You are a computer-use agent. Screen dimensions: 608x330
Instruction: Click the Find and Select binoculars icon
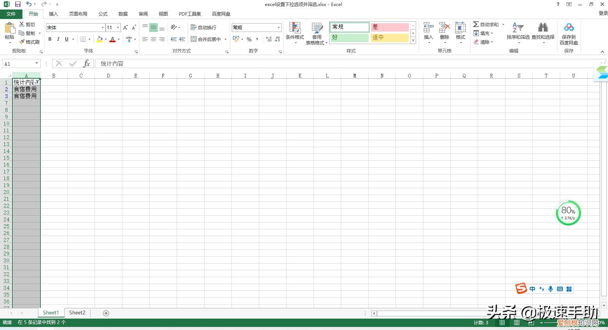coord(543,28)
